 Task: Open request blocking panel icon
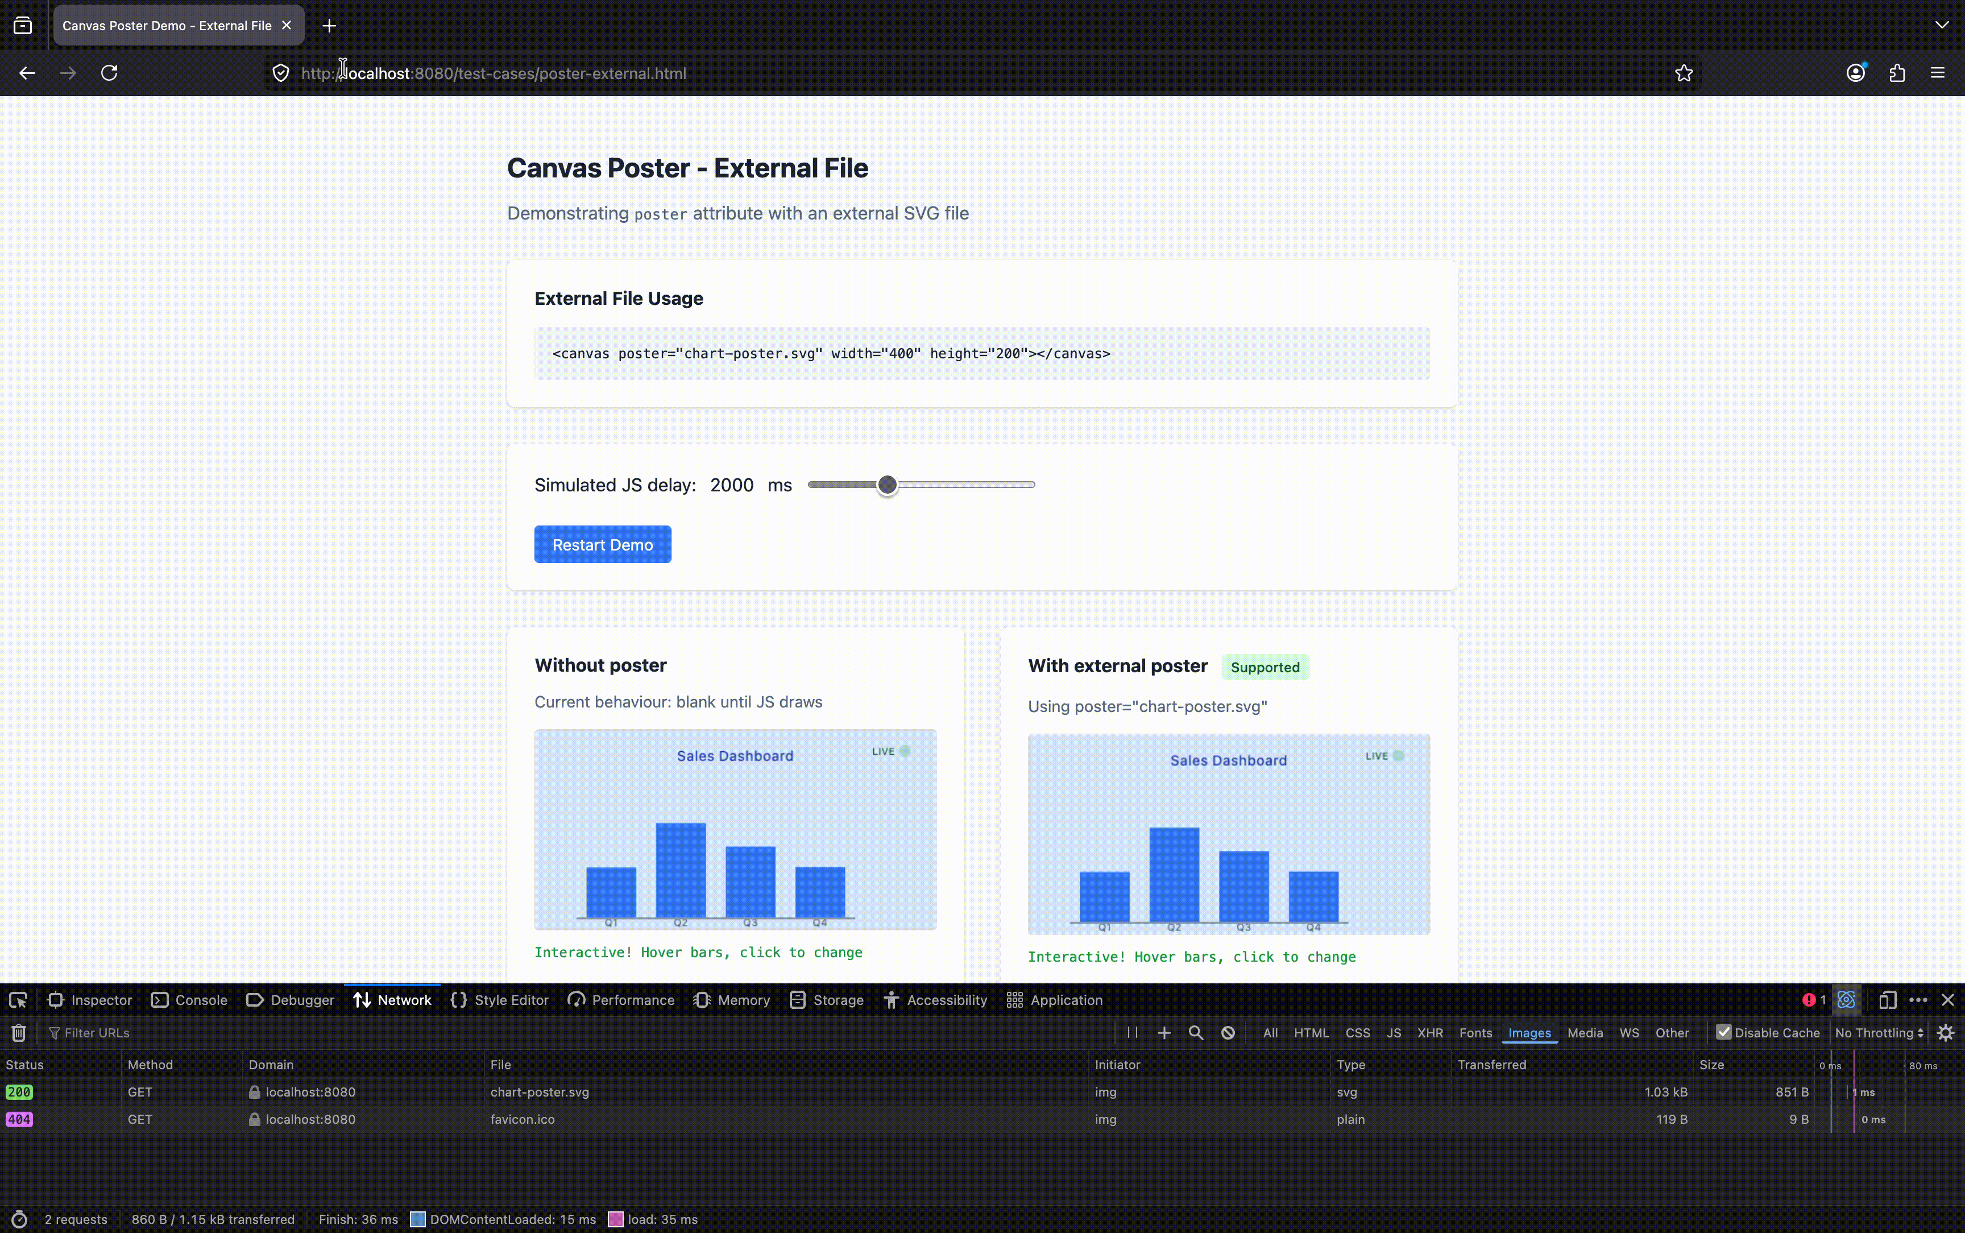coord(1228,1032)
